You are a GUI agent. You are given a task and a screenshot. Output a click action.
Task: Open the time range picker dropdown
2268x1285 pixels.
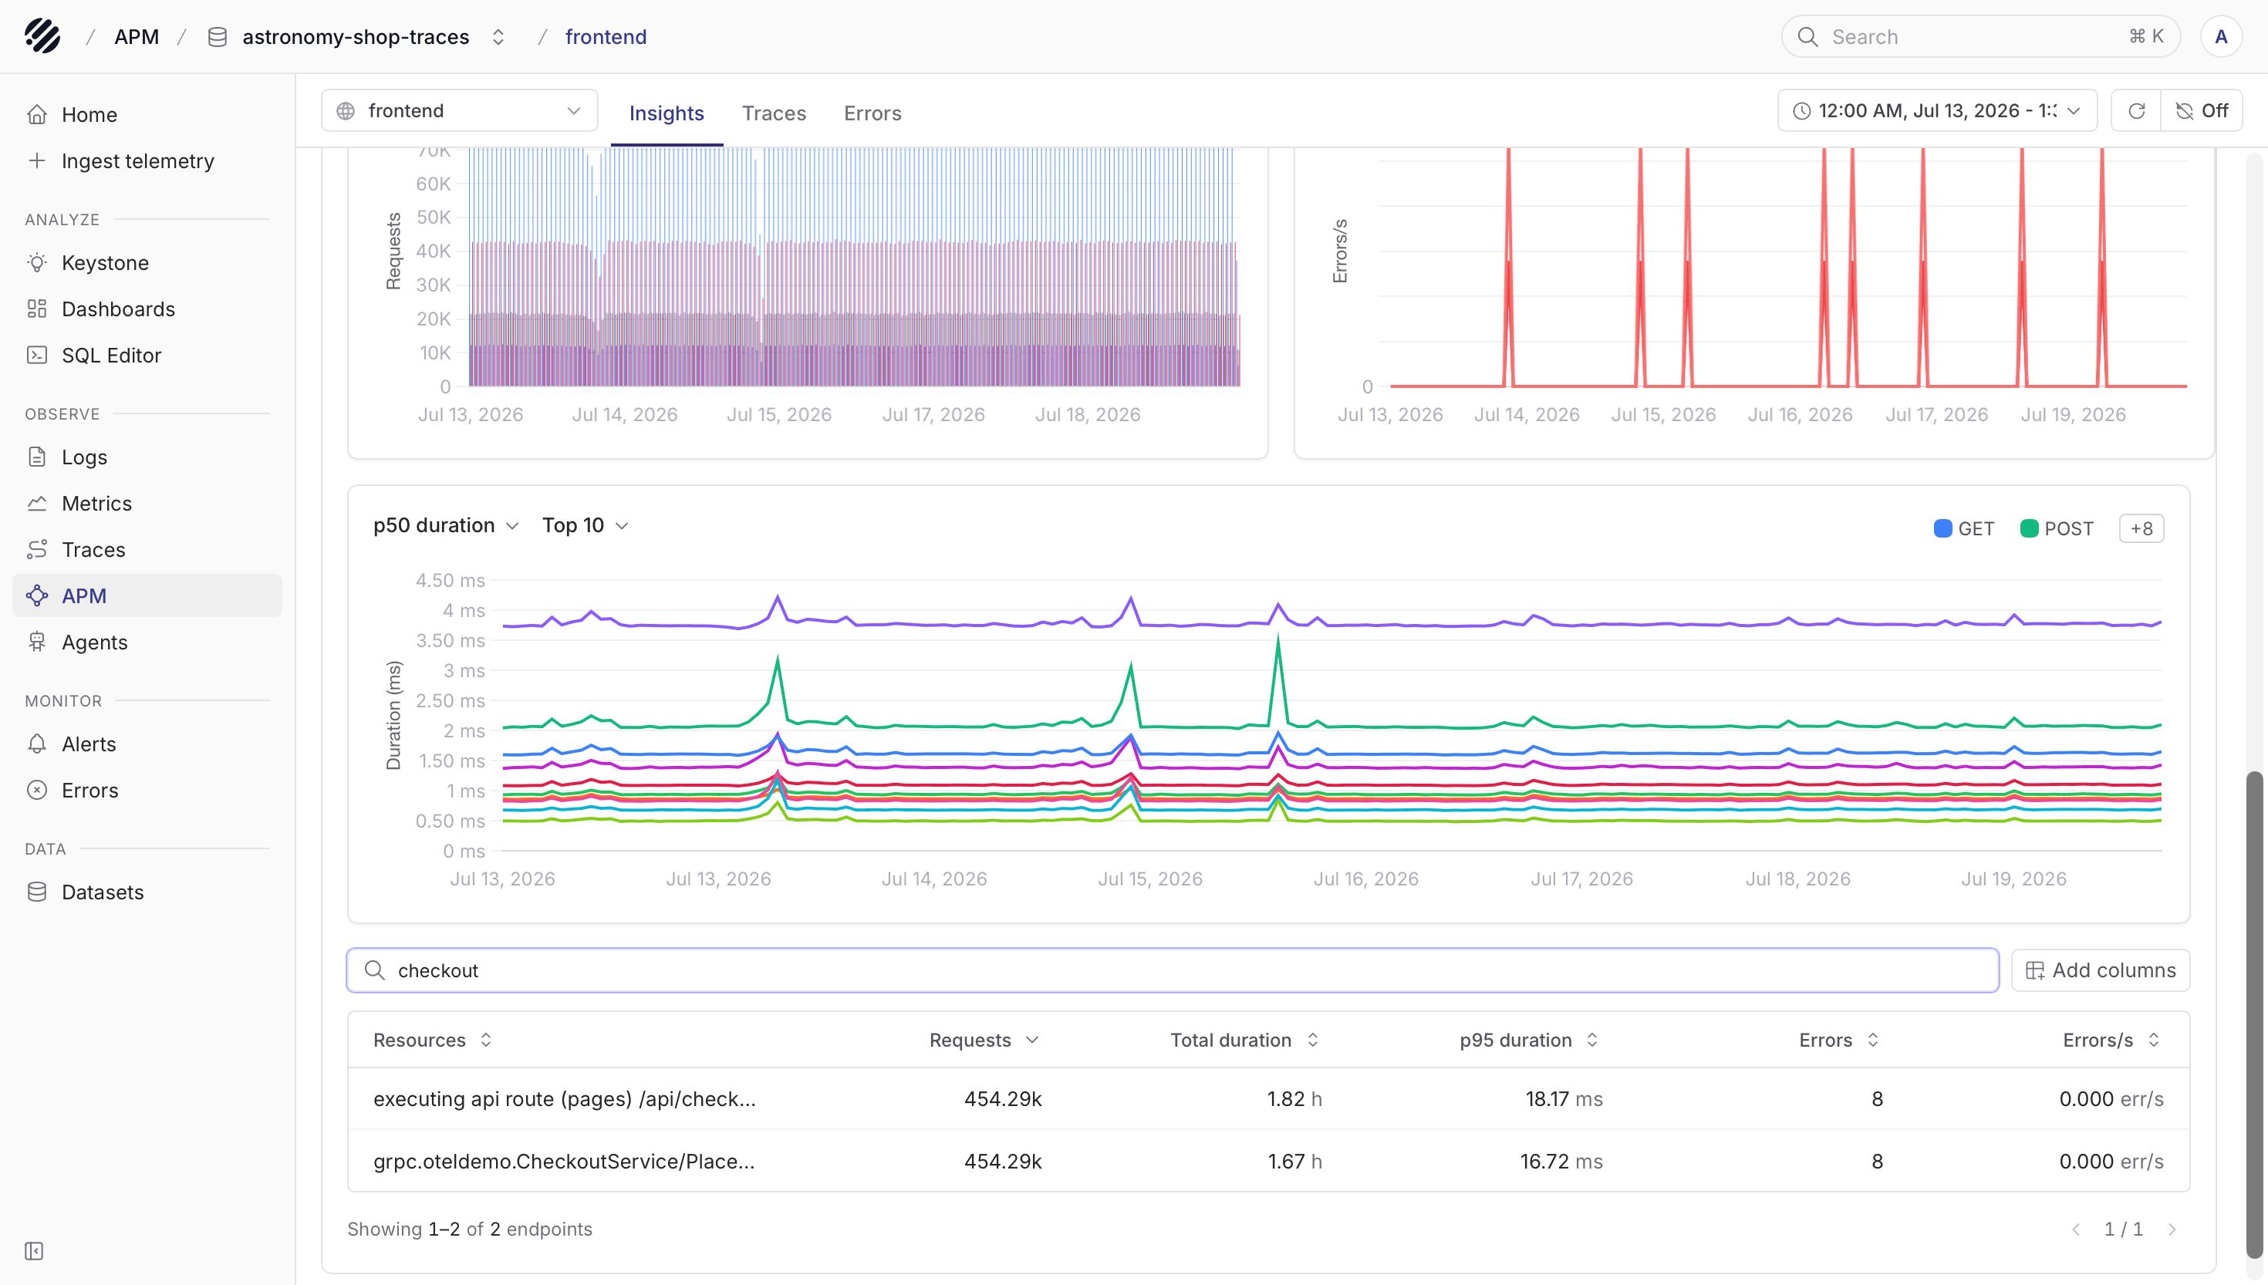point(1937,110)
